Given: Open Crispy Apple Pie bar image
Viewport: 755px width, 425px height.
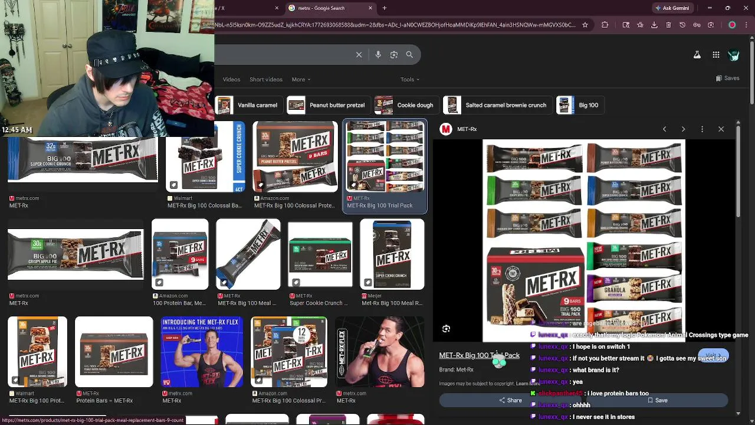Looking at the screenshot, I should [75, 254].
